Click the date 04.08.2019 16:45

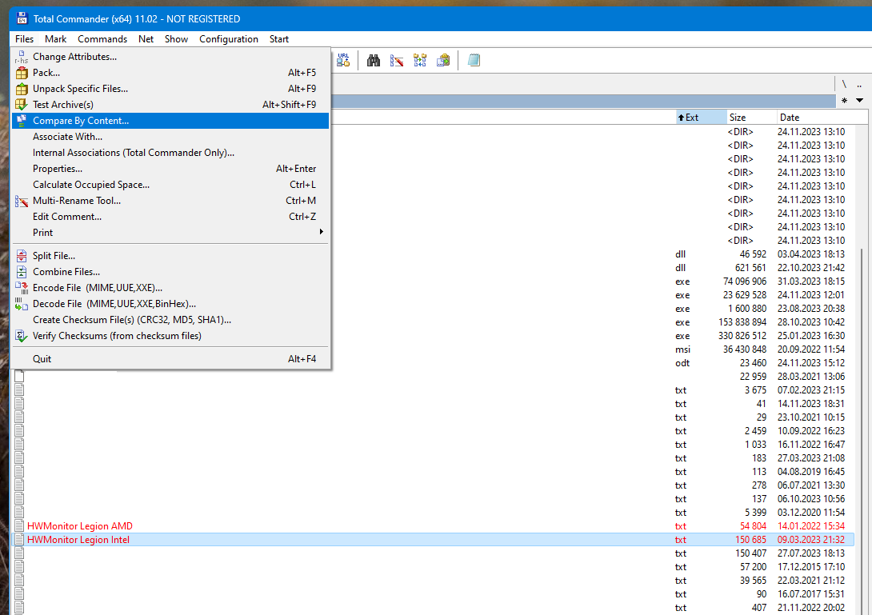(811, 472)
